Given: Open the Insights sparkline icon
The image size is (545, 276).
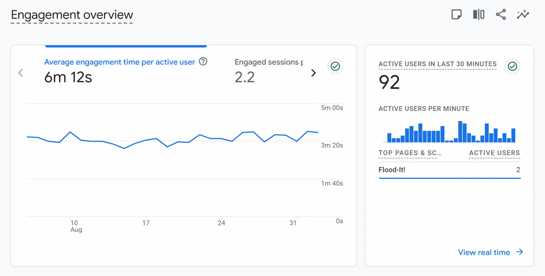Looking at the screenshot, I should tap(523, 14).
